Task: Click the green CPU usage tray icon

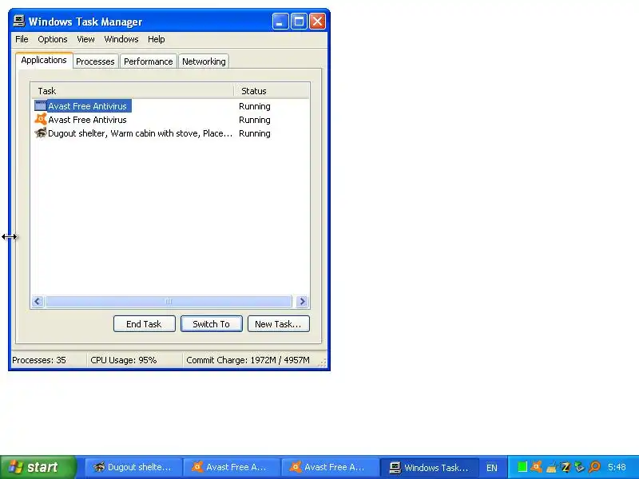Action: tap(522, 467)
